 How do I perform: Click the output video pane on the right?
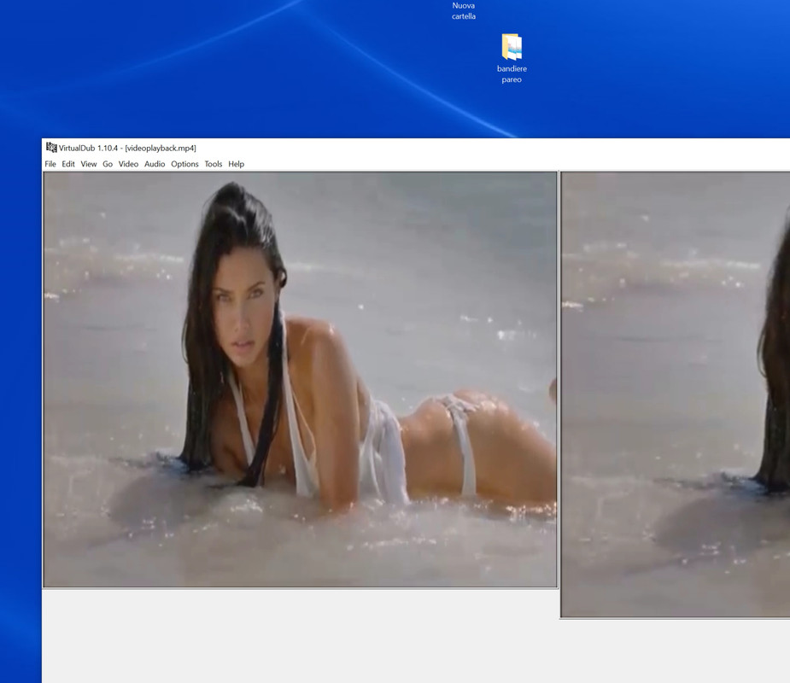tap(675, 394)
